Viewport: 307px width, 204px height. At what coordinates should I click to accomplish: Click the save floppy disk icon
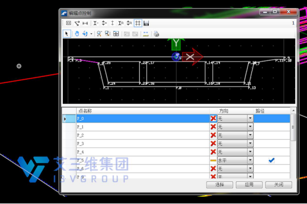point(146,23)
